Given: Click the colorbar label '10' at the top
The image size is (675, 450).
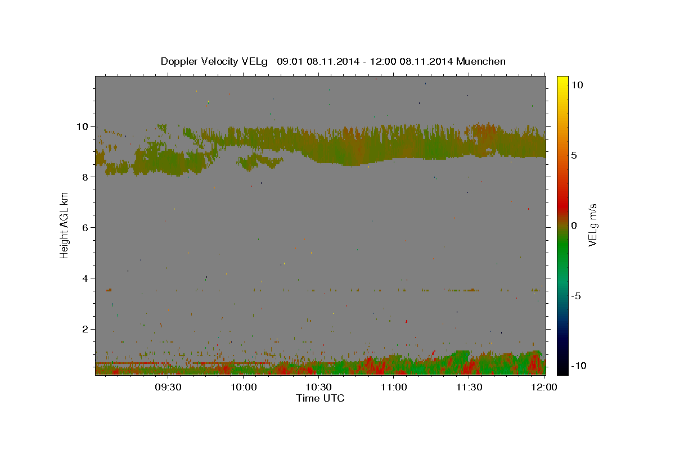Looking at the screenshot, I should click(x=578, y=85).
